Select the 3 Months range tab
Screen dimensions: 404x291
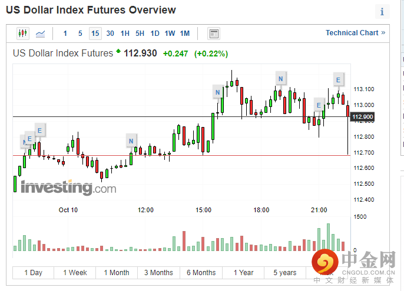158,273
